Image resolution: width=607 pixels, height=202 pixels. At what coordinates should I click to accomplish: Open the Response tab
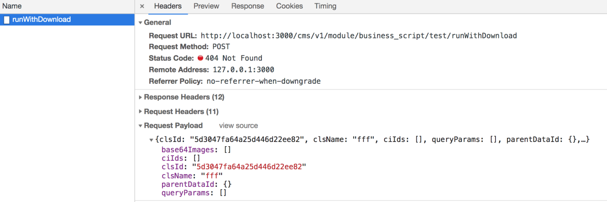(x=248, y=6)
